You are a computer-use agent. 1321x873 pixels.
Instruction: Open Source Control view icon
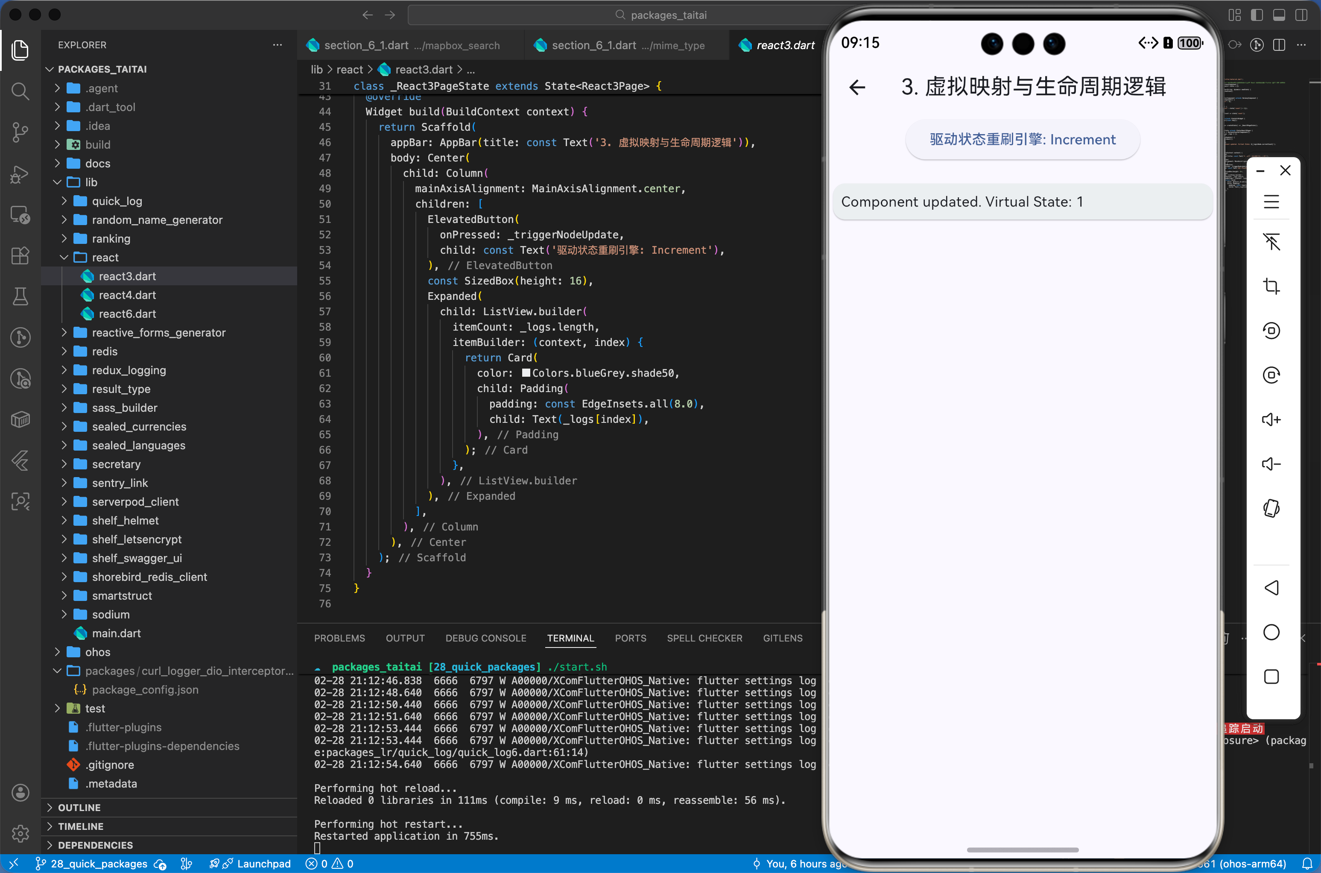tap(20, 132)
